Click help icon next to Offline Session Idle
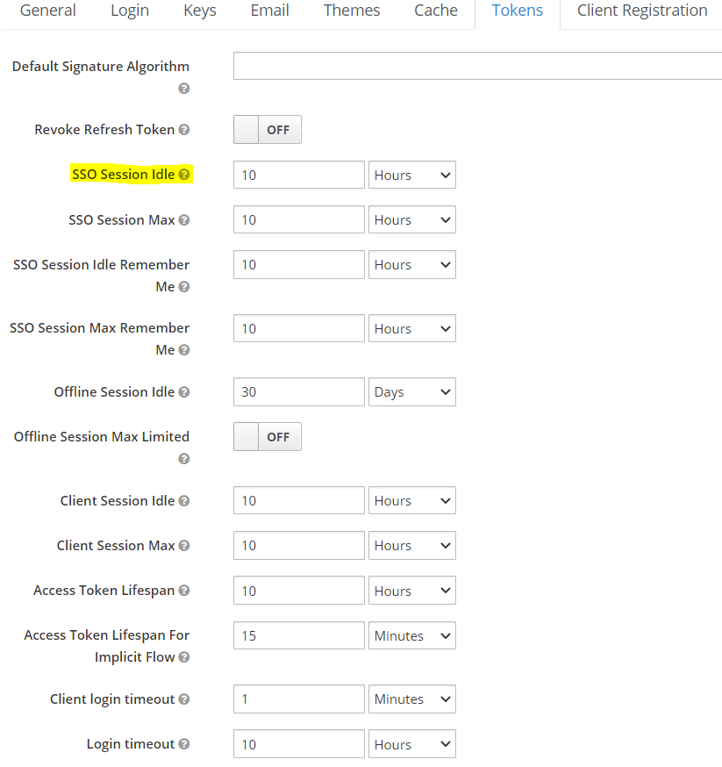722x767 pixels. pos(184,391)
